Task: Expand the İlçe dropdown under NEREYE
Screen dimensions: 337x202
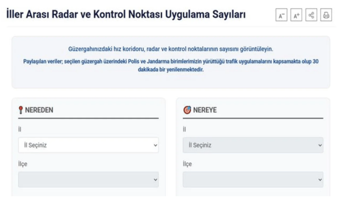Action: [253, 179]
